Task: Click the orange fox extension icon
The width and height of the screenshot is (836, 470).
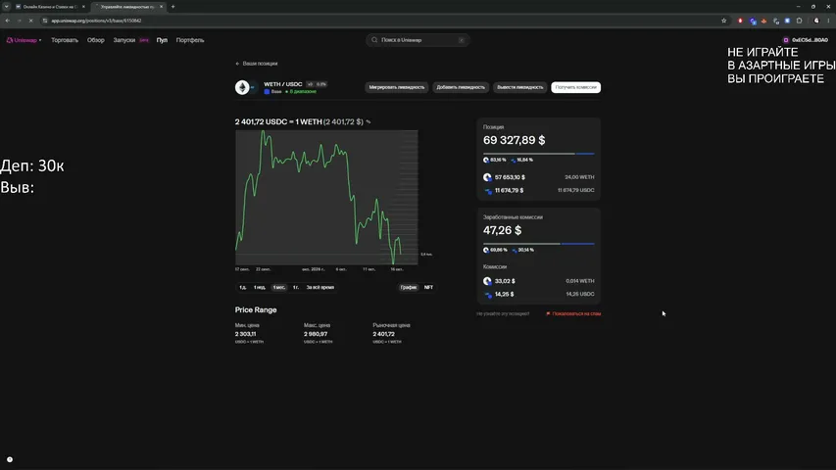Action: (764, 21)
